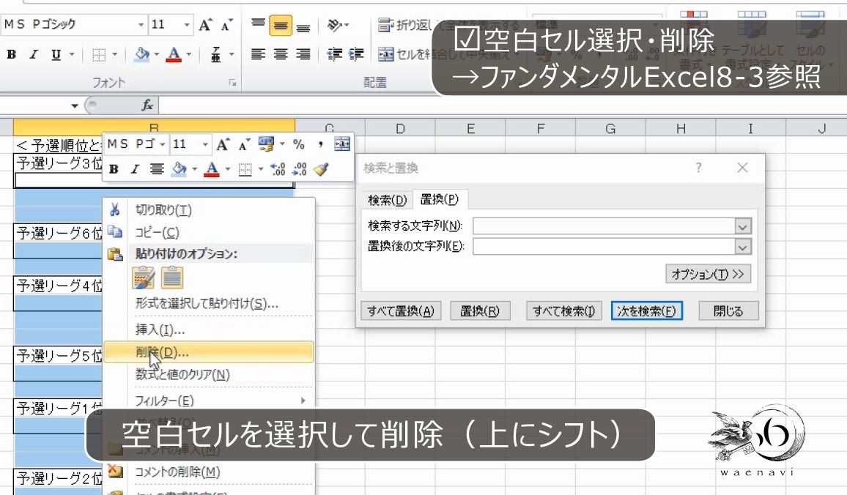Choose Insert from the context menu
Viewport: 847px width, 495px height.
209,330
